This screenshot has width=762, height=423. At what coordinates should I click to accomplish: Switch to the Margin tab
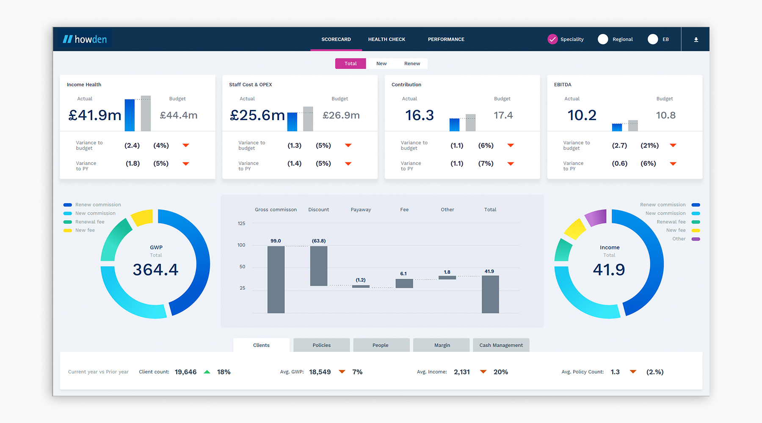442,345
